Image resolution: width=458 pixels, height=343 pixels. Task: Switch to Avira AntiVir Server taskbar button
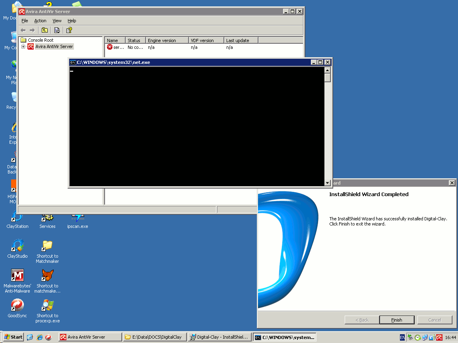90,337
